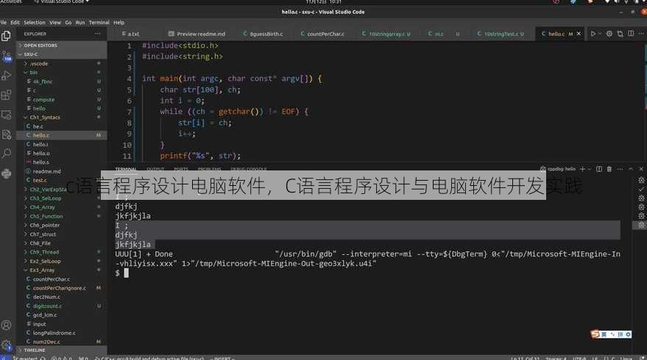Switch to the countPerChar.c editor tab

click(x=322, y=34)
